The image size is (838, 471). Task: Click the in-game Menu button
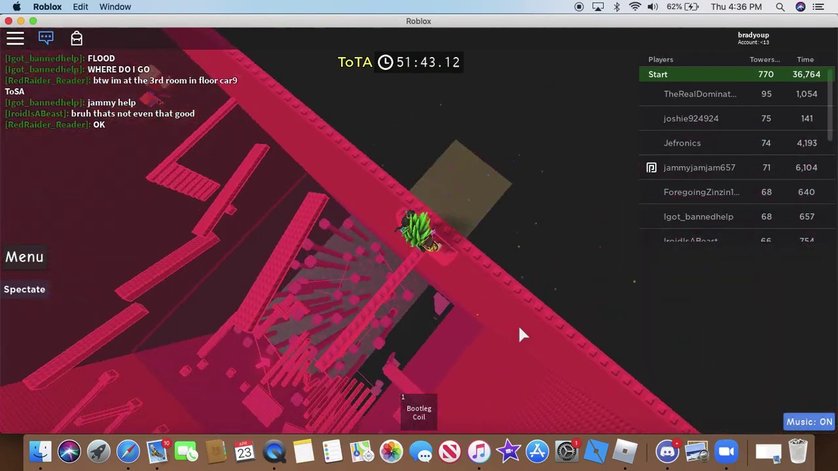tap(24, 257)
